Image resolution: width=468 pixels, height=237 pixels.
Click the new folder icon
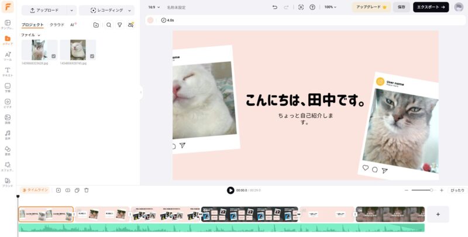coord(96,25)
